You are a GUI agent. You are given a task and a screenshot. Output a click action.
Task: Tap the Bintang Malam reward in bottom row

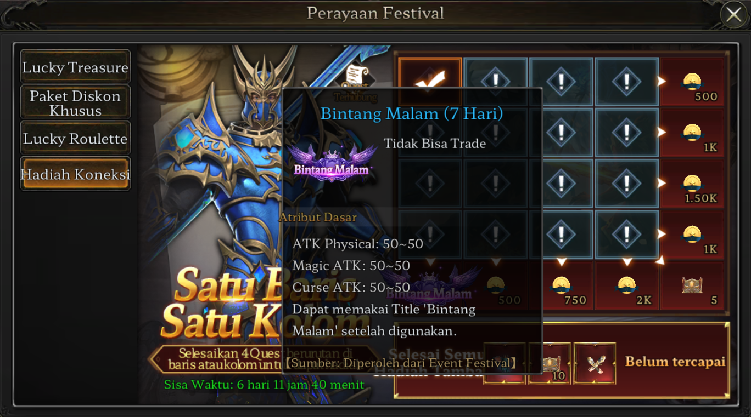(x=430, y=285)
